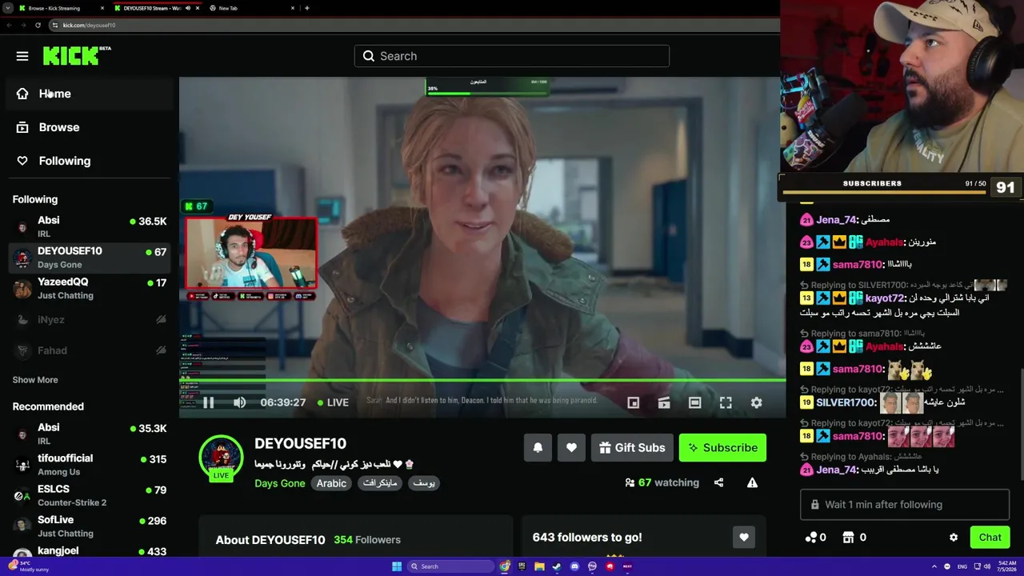Switch to the New Tab browser tab
1024x576 pixels.
tap(250, 8)
